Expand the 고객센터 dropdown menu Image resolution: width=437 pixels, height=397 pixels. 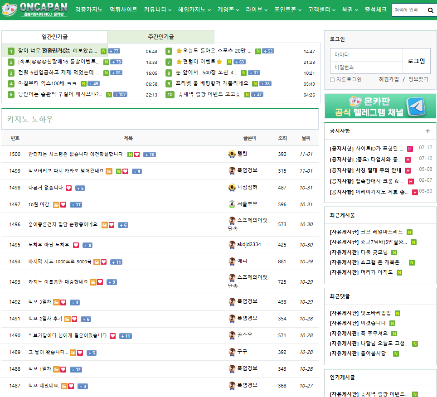tap(321, 10)
